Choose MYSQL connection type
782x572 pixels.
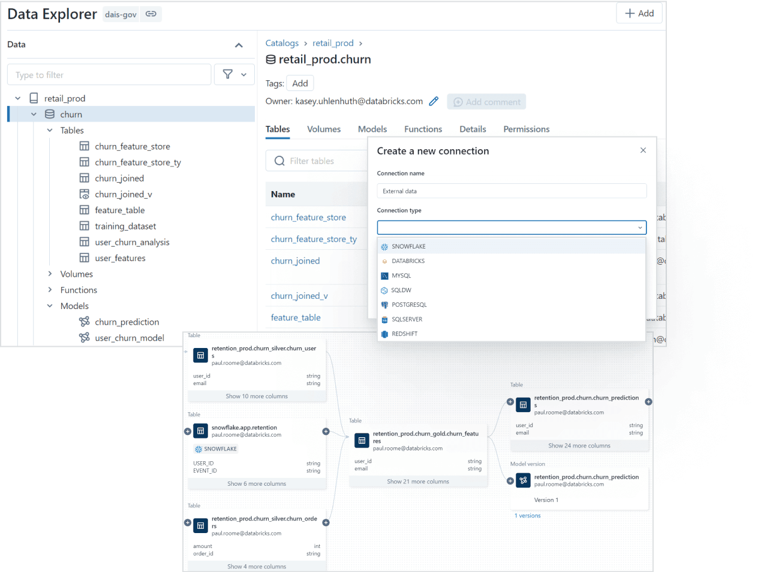pos(512,276)
